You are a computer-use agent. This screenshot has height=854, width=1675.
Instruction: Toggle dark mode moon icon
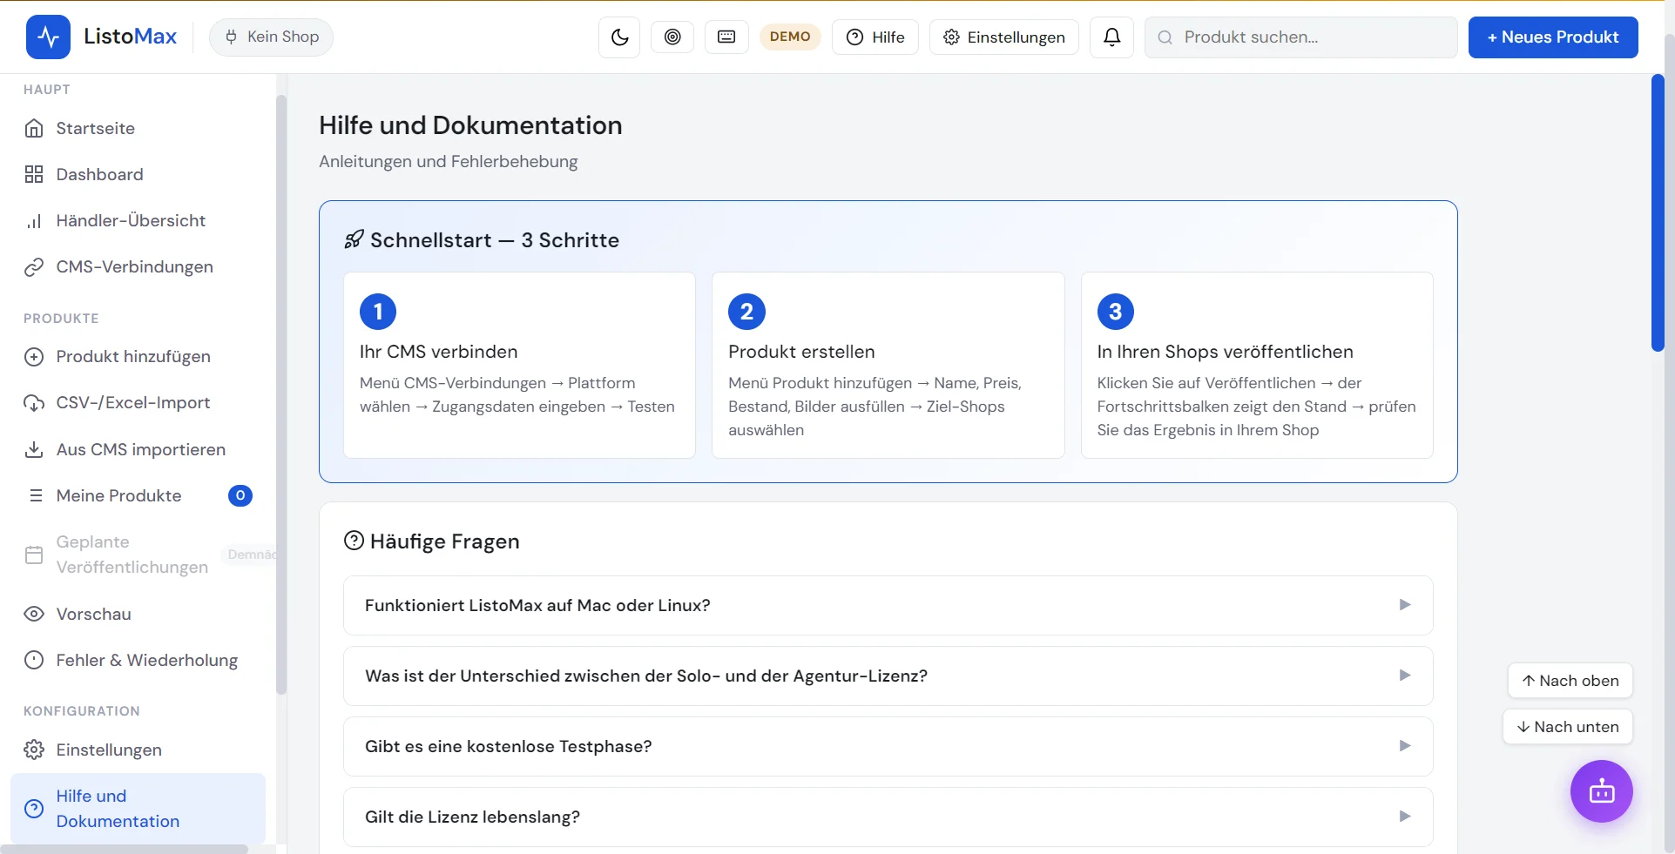click(619, 37)
